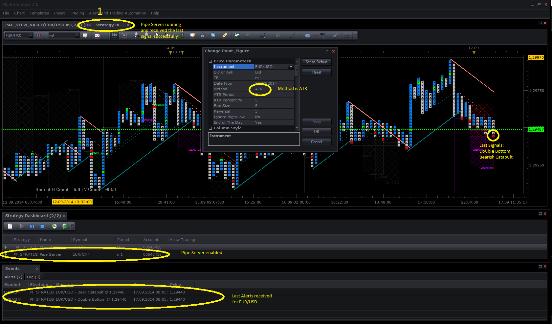Open dropdown arrow beside trend line tool
The image size is (552, 324).
pos(300,35)
